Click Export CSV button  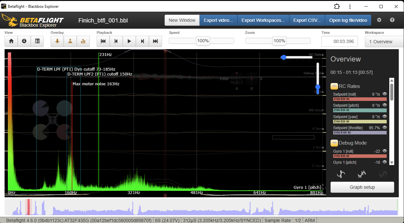pyautogui.click(x=307, y=20)
